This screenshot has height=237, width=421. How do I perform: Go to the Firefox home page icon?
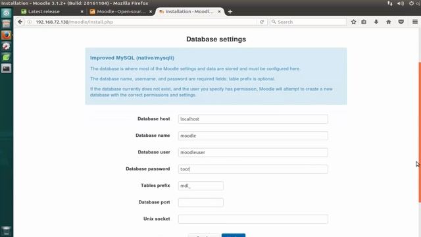coord(389,22)
